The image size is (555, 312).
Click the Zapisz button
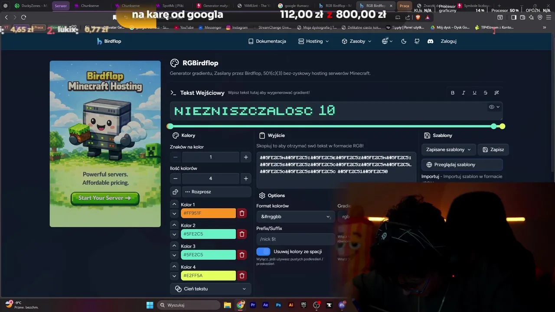click(x=493, y=149)
